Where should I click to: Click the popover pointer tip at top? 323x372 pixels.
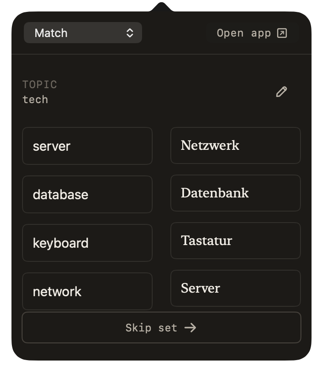point(161,7)
